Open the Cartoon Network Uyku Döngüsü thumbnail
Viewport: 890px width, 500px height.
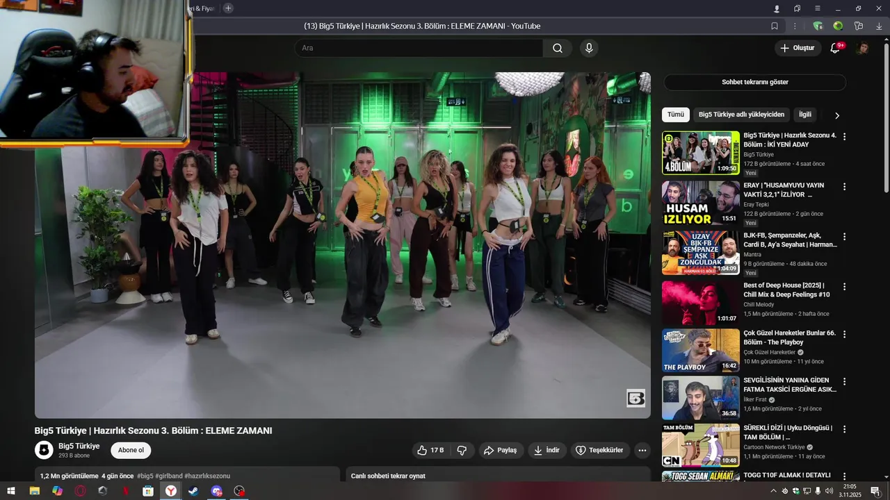pos(701,445)
